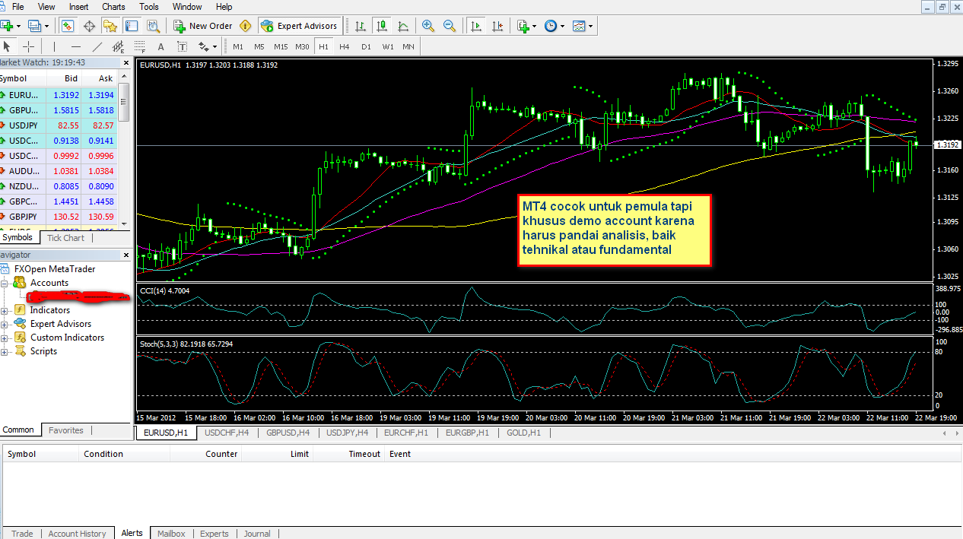963x539 pixels.
Task: Switch timeframe to D1
Action: pyautogui.click(x=366, y=46)
